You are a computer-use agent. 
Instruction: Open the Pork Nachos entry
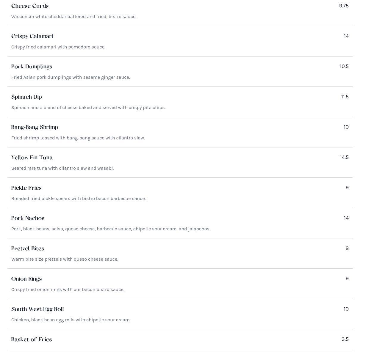coord(28,218)
